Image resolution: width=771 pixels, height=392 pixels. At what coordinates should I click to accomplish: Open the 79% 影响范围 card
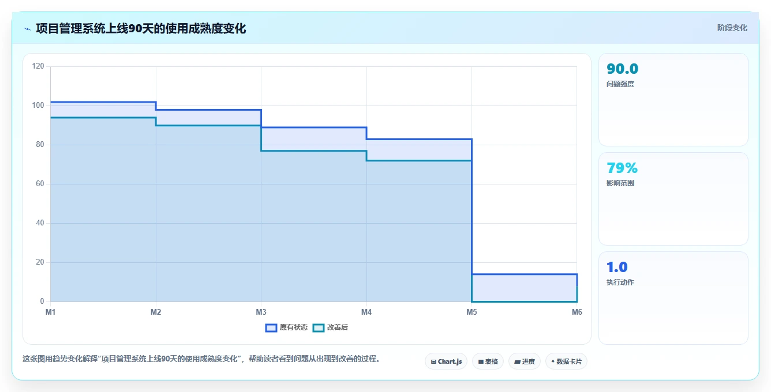(x=673, y=199)
